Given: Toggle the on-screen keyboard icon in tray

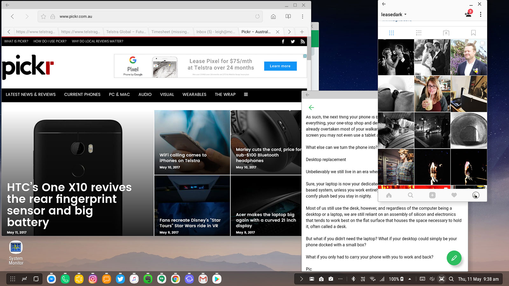Looking at the screenshot, I should [422, 279].
